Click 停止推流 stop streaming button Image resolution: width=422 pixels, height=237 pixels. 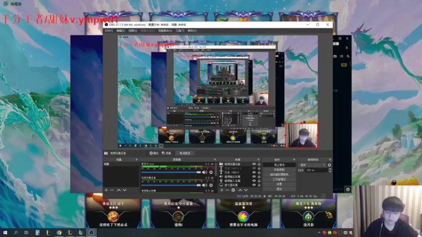pos(279,165)
